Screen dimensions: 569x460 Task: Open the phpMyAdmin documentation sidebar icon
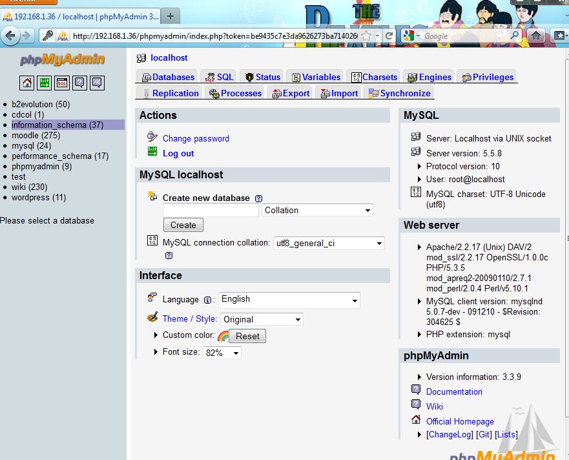coord(79,83)
